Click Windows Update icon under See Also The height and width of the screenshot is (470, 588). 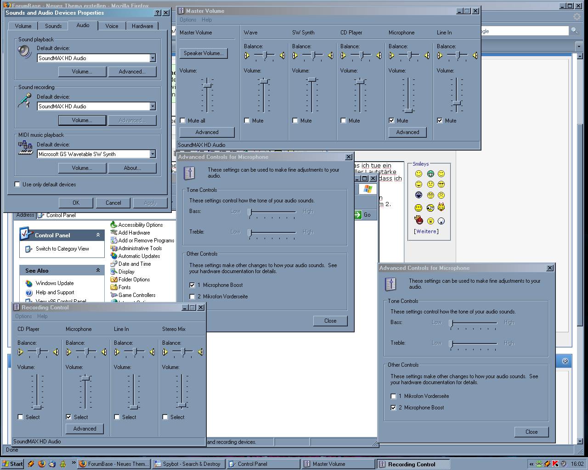click(29, 283)
